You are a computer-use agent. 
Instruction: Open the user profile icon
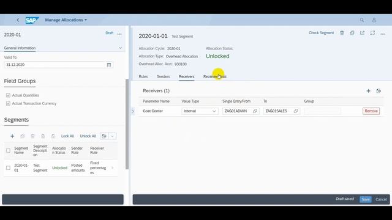[374, 20]
